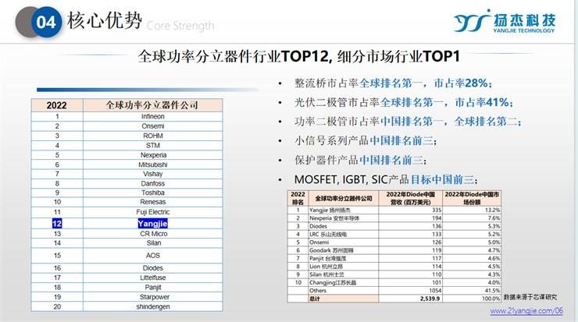The image size is (578, 322).
Task: Click the Core Strength subtitle
Action: pyautogui.click(x=180, y=26)
